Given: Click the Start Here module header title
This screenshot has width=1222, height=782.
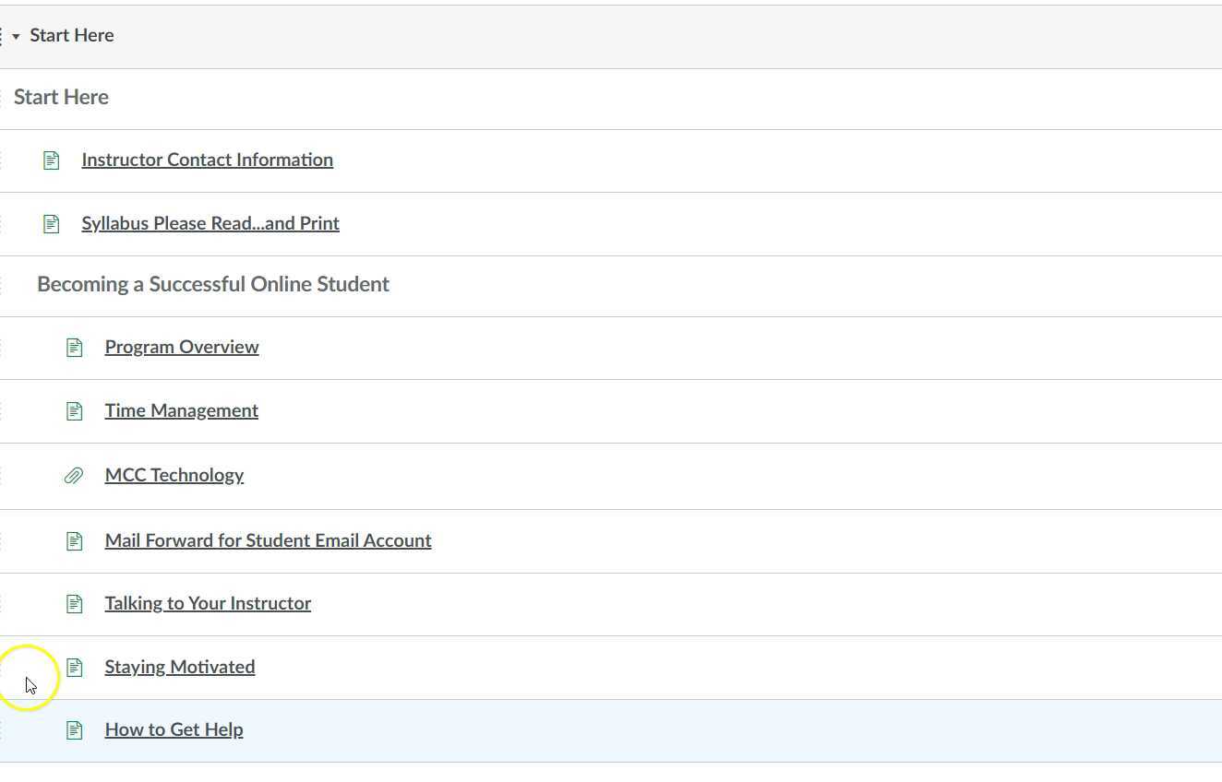Looking at the screenshot, I should tap(72, 35).
